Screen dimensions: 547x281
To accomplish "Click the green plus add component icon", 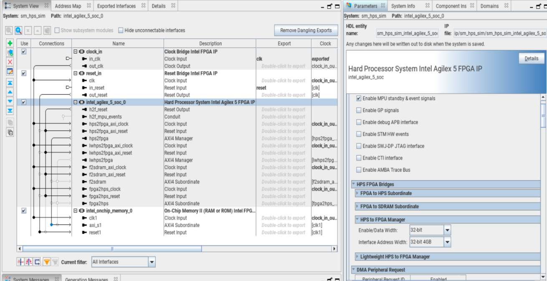I will pos(10,43).
